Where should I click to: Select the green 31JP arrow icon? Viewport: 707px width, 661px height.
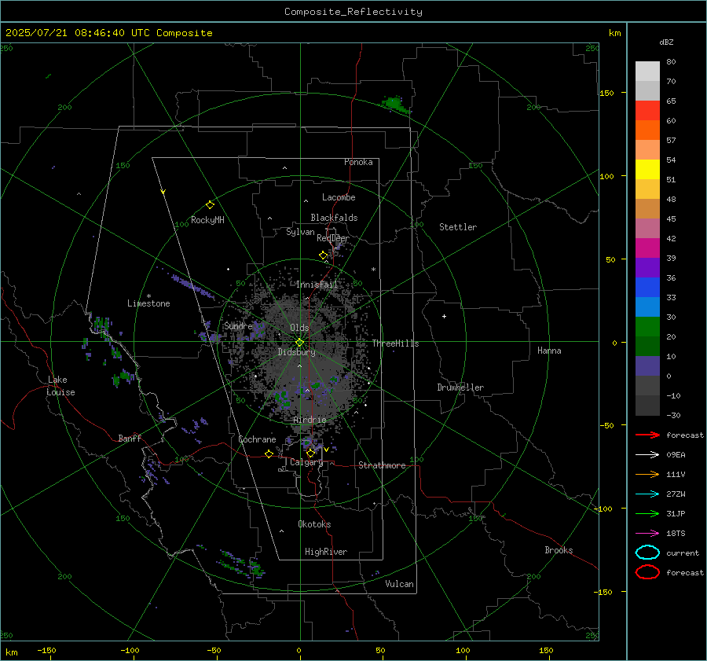click(647, 513)
